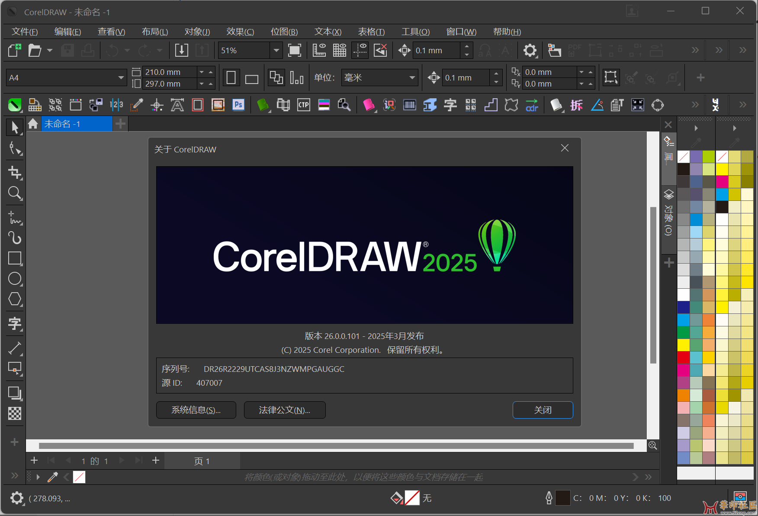Select the Zoom magnifier tool
This screenshot has width=758, height=516.
tap(15, 193)
